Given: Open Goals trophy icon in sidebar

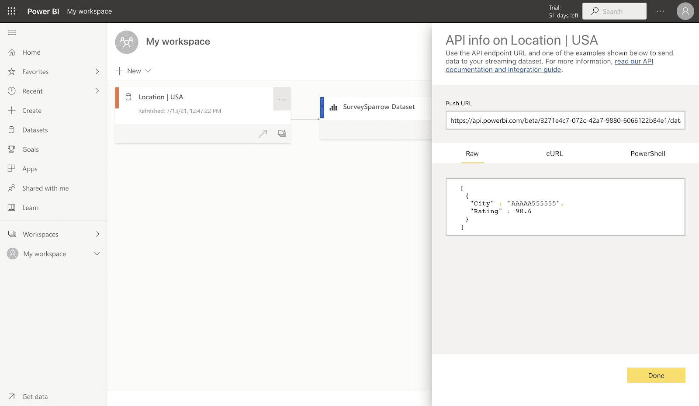Looking at the screenshot, I should (12, 149).
